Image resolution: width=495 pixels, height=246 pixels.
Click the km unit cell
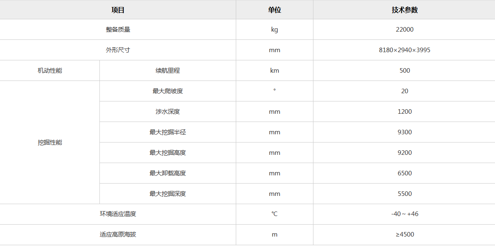point(274,71)
